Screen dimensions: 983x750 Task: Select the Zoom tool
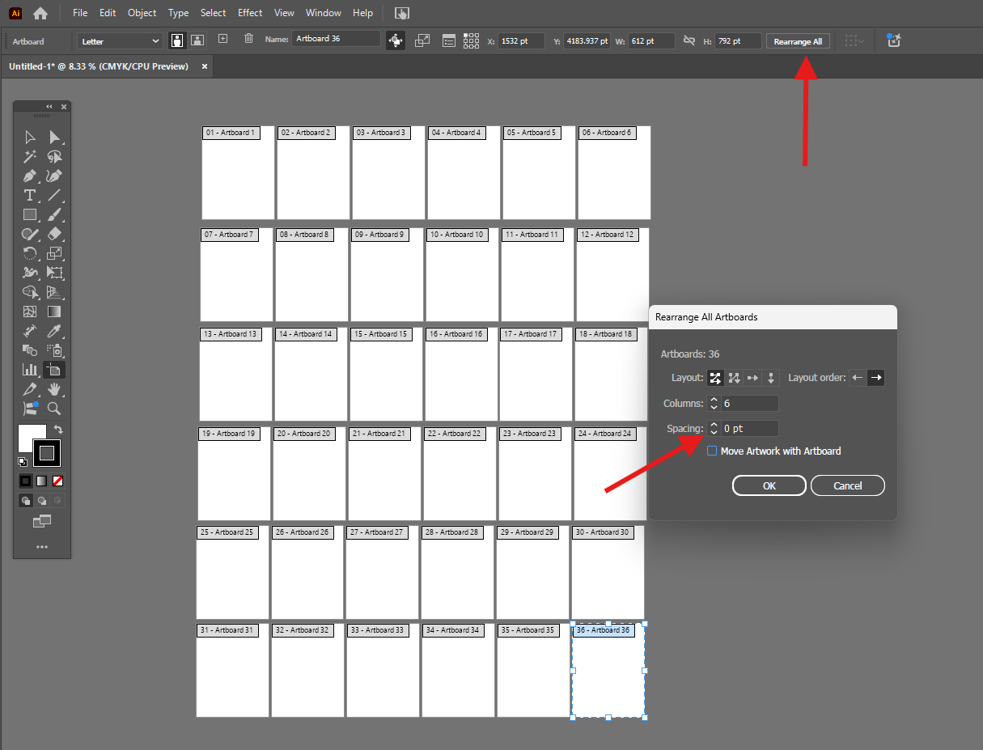pos(53,409)
